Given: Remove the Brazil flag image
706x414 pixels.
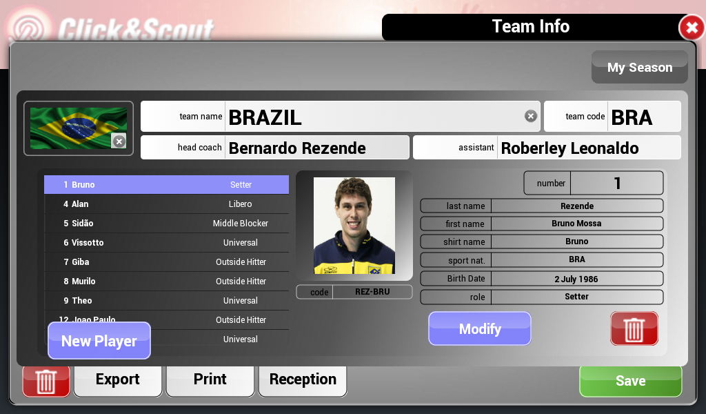Looking at the screenshot, I should (x=119, y=141).
